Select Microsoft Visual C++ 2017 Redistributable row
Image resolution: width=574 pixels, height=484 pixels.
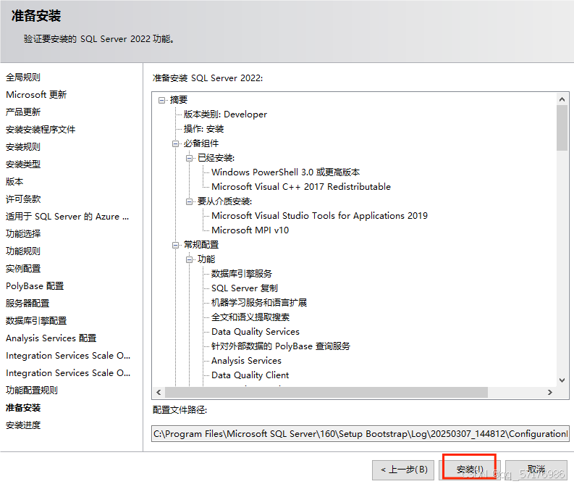coord(301,187)
